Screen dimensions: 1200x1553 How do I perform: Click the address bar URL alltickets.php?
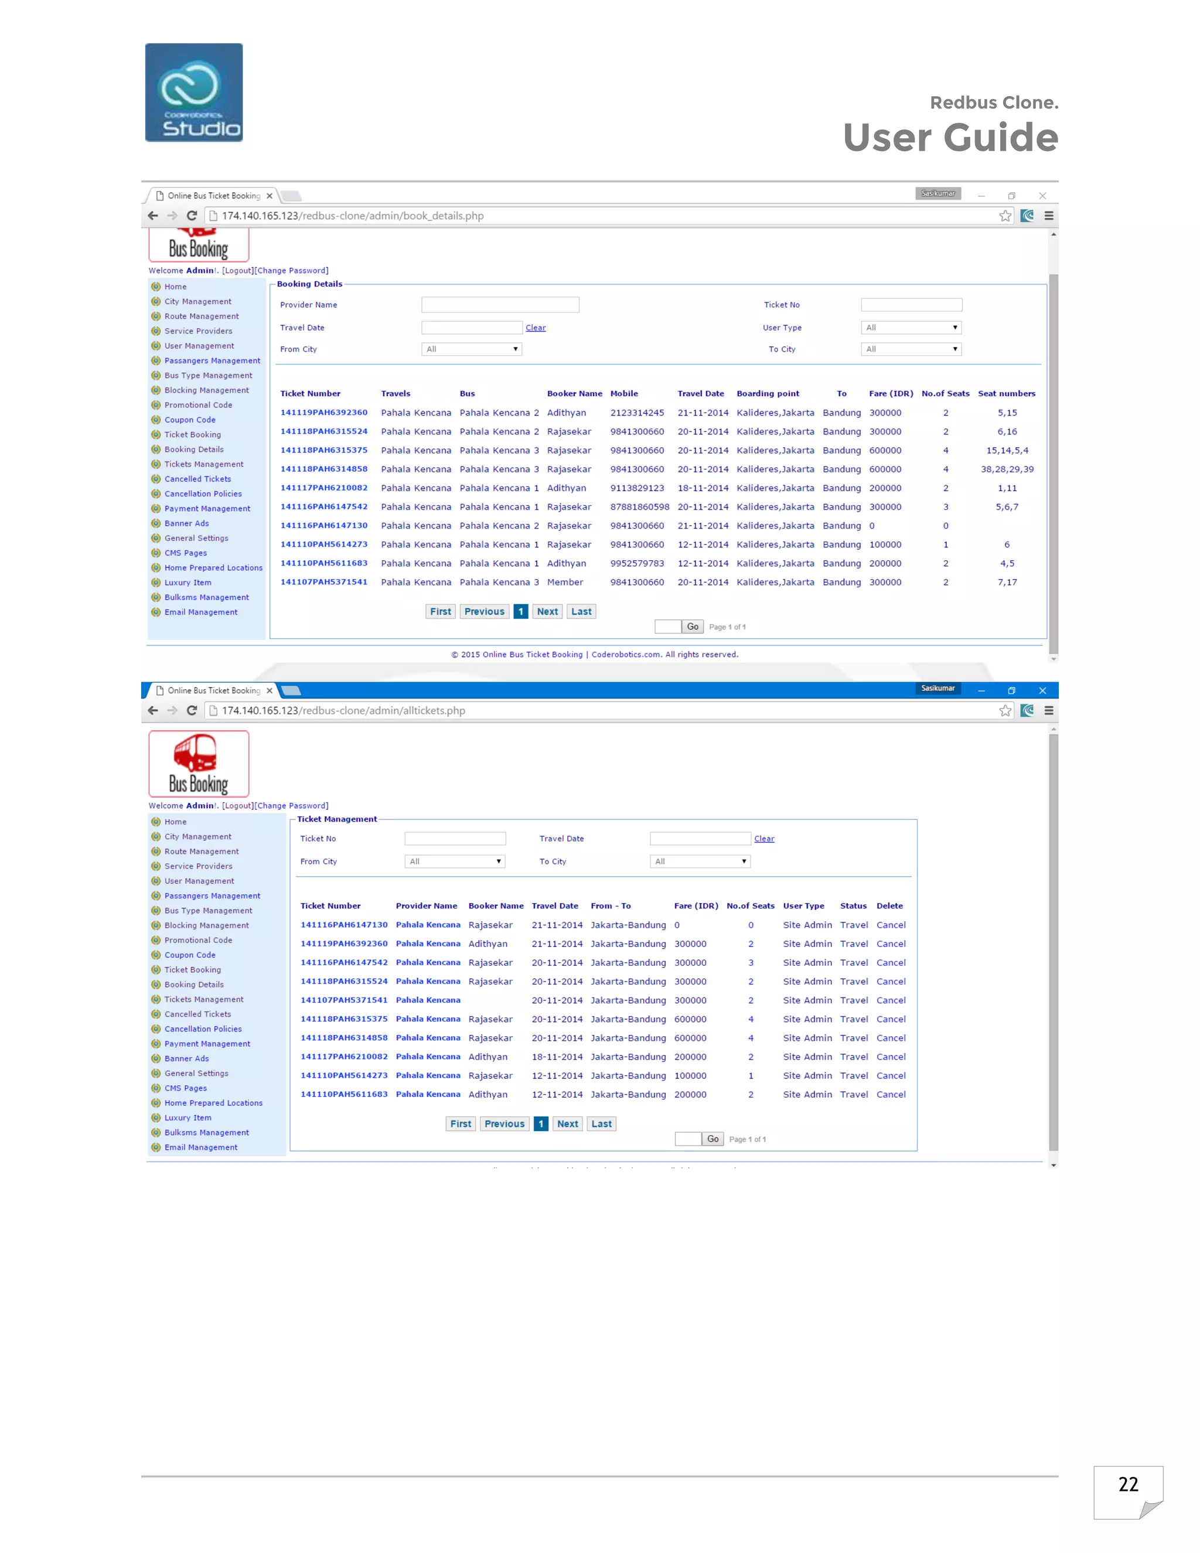click(343, 710)
